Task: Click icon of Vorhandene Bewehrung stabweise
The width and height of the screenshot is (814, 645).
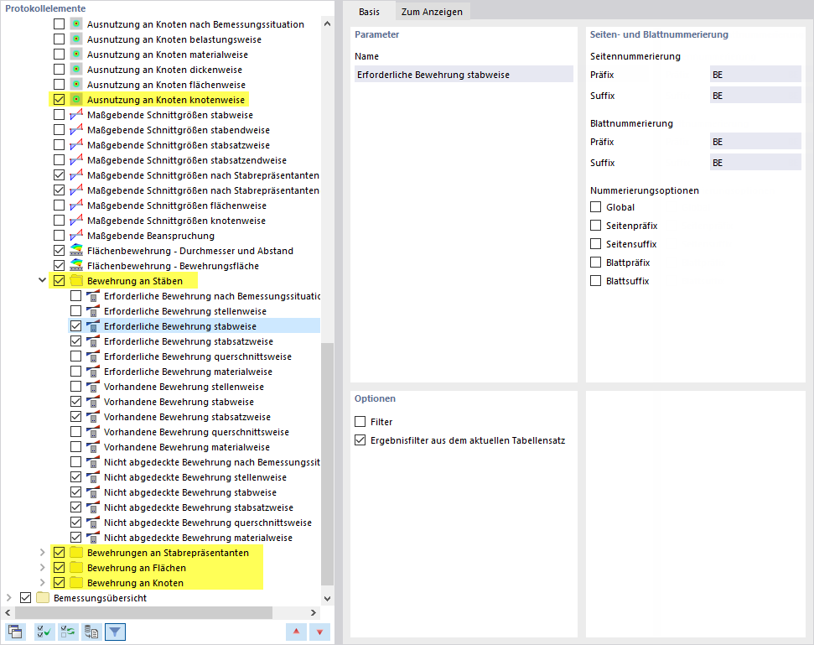Action: tap(93, 402)
